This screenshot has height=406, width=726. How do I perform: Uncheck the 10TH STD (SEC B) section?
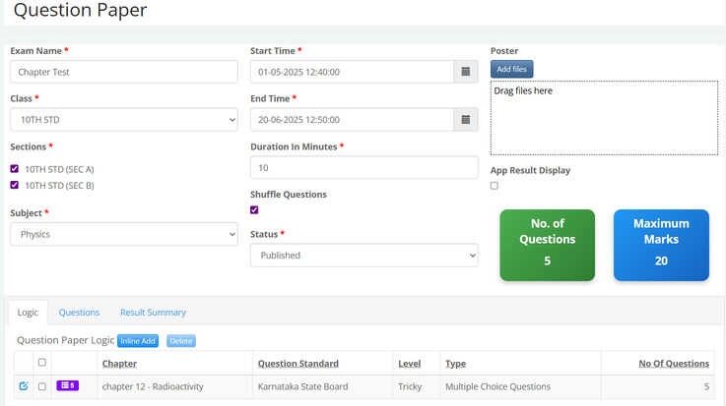coord(15,185)
